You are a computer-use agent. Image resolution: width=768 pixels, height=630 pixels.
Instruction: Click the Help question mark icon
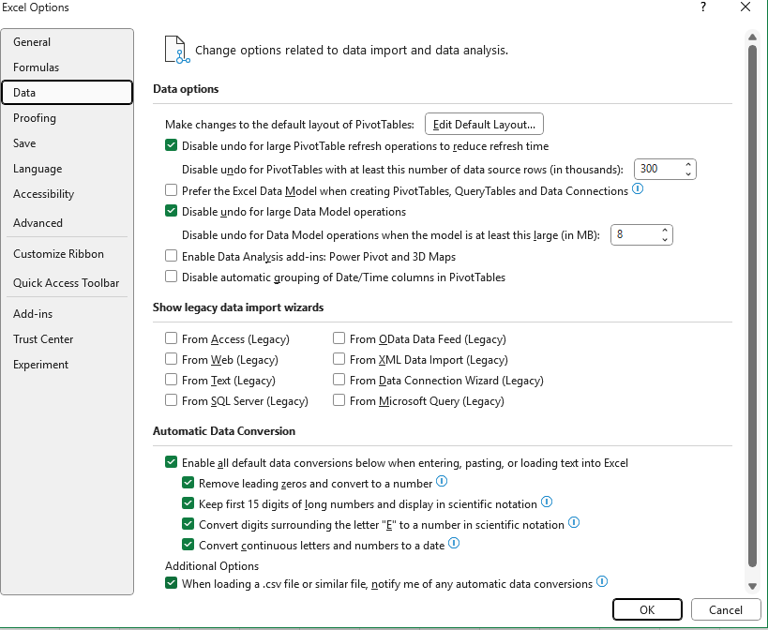tap(703, 7)
